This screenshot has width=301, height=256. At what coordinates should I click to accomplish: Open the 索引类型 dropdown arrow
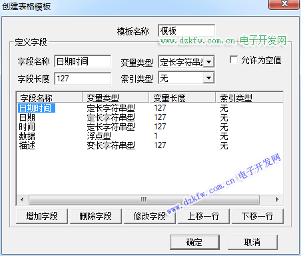point(208,78)
